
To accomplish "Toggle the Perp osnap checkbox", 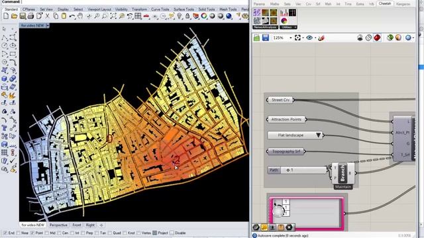I will click(83, 233).
